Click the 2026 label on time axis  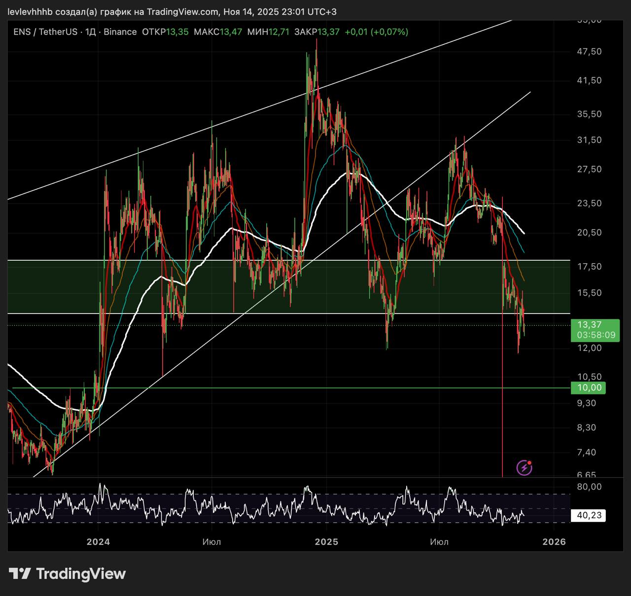pos(554,542)
